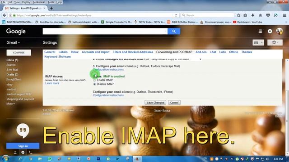Image resolution: width=289 pixels, height=162 pixels.
Task: Open the ebay label
Action: coord(9,85)
